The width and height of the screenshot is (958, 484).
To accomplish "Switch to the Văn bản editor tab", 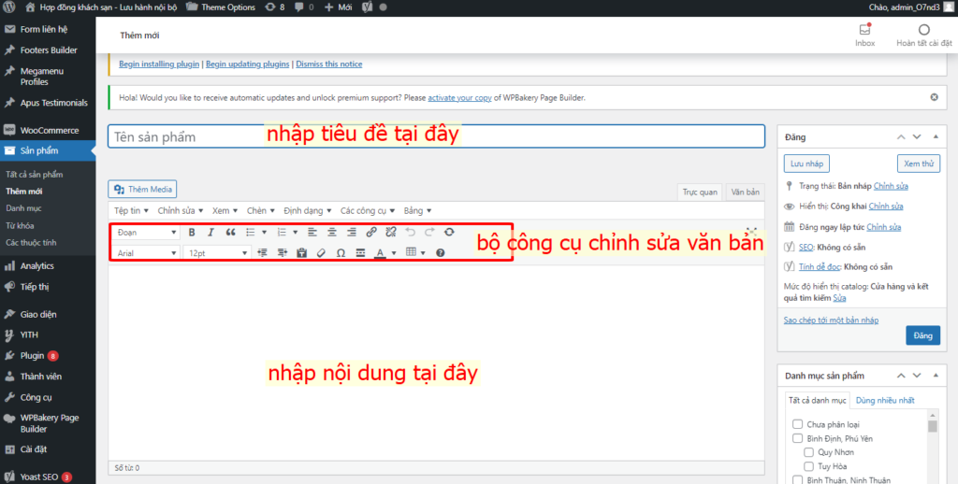I will (745, 192).
